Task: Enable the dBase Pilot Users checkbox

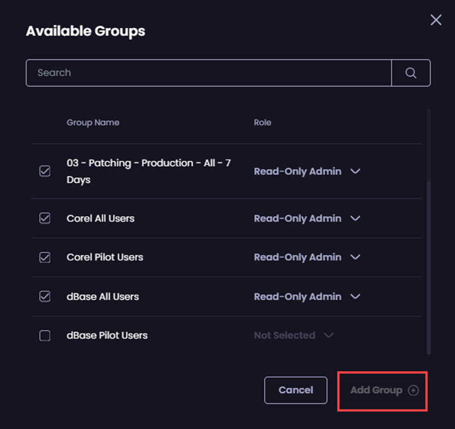Action: click(x=44, y=335)
